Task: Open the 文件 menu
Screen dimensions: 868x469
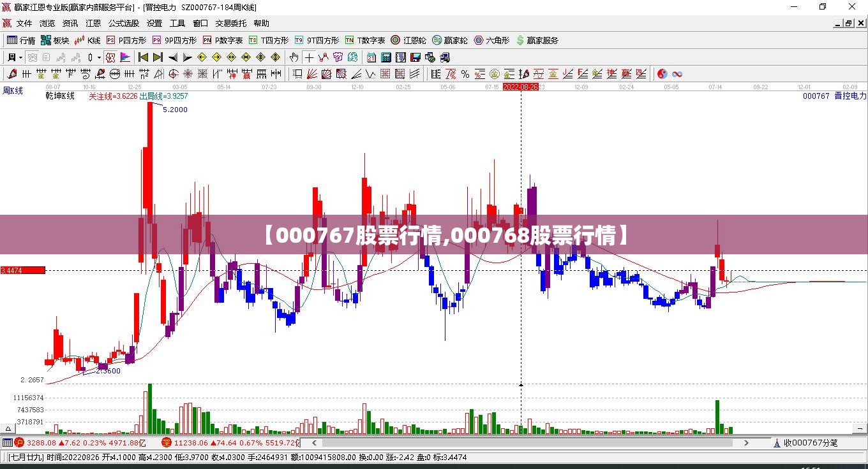Action: coord(24,24)
